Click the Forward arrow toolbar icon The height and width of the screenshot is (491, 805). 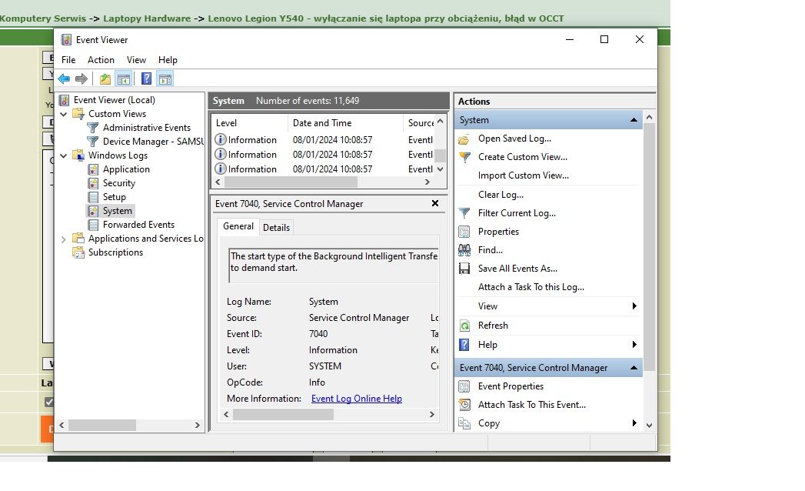click(x=81, y=78)
